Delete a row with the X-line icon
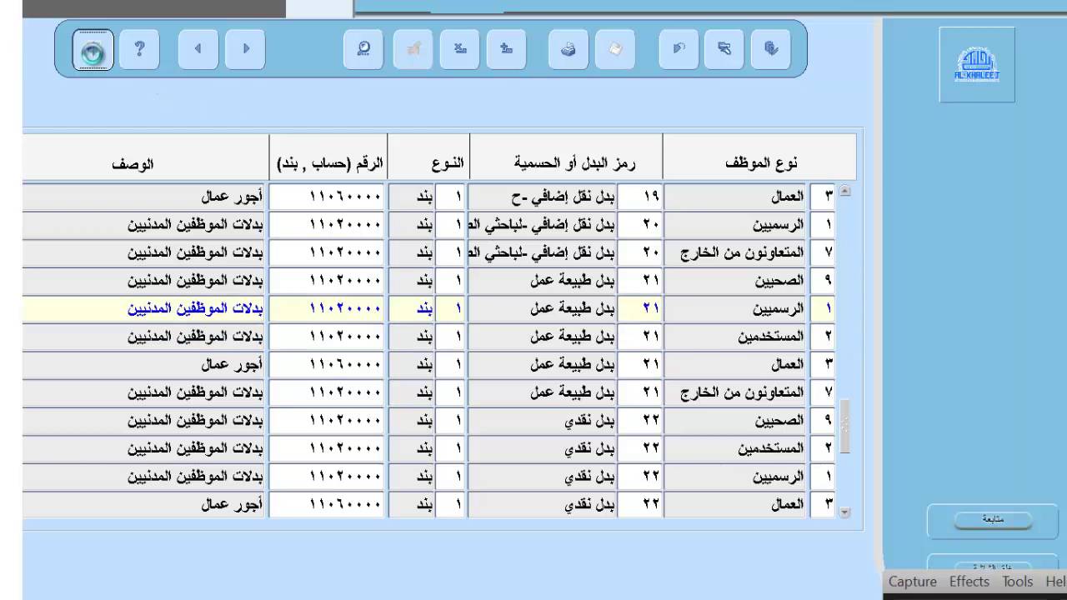The width and height of the screenshot is (1067, 600). tap(459, 49)
